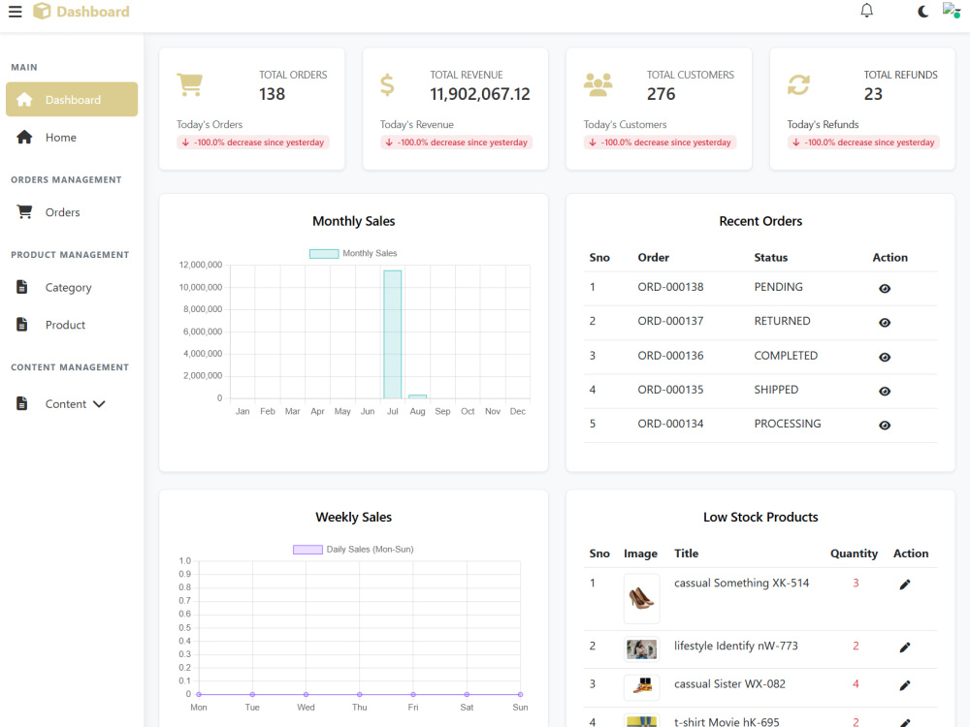Click the Orders cart sidebar icon
970x727 pixels.
[25, 212]
